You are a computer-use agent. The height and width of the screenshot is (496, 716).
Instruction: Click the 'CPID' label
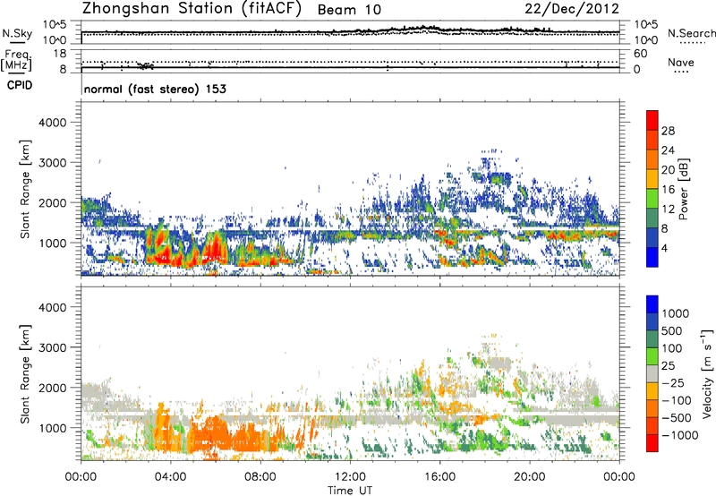[20, 85]
